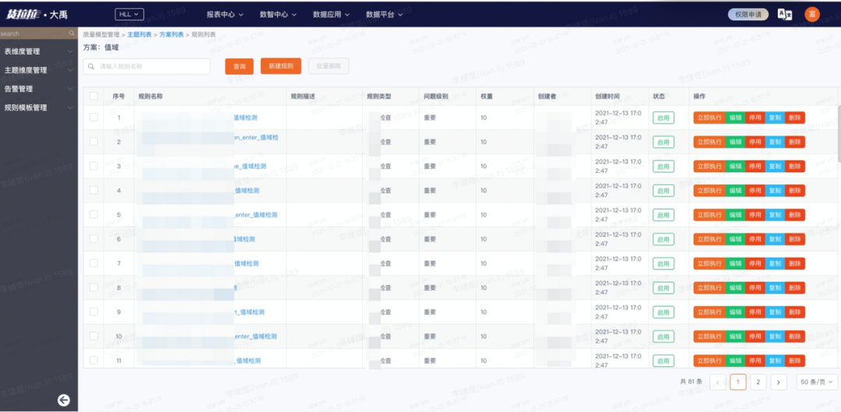Viewport: 841px width, 412px height.
Task: Open the 数据应用 menu
Action: (331, 15)
